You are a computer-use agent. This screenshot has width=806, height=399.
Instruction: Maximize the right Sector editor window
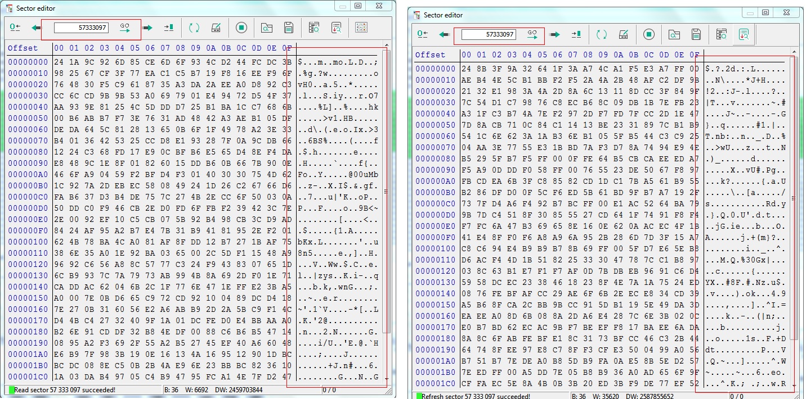(x=765, y=12)
